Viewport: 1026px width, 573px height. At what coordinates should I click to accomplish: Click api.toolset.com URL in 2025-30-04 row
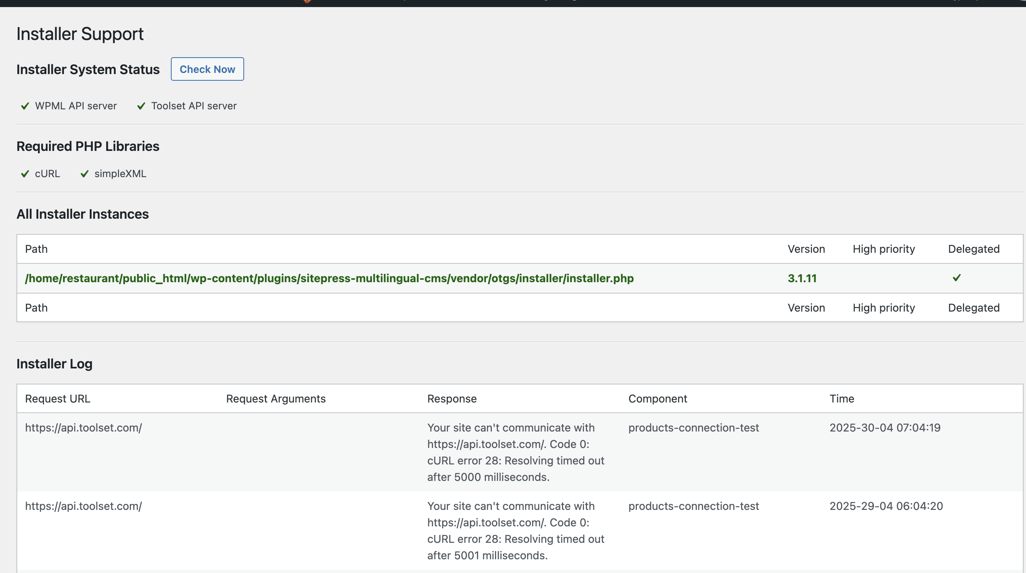click(83, 428)
